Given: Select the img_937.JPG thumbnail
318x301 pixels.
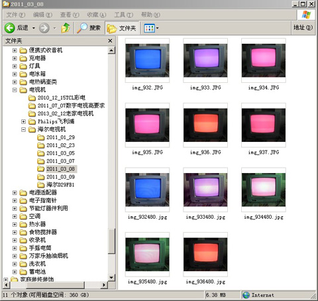Looking at the screenshot, I should [x=264, y=125].
